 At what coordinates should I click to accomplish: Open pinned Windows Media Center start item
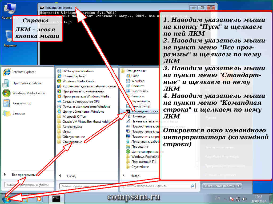[x=24, y=93]
